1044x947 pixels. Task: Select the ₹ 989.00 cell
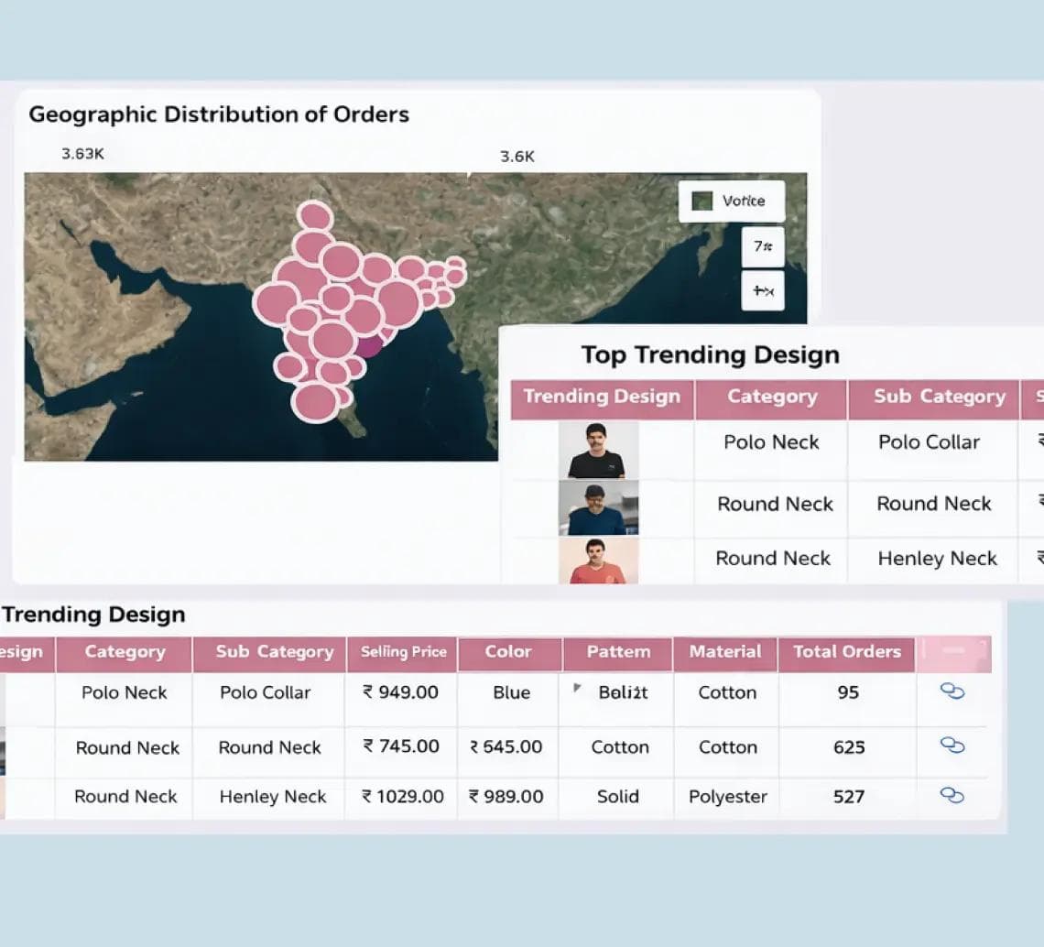pyautogui.click(x=506, y=797)
